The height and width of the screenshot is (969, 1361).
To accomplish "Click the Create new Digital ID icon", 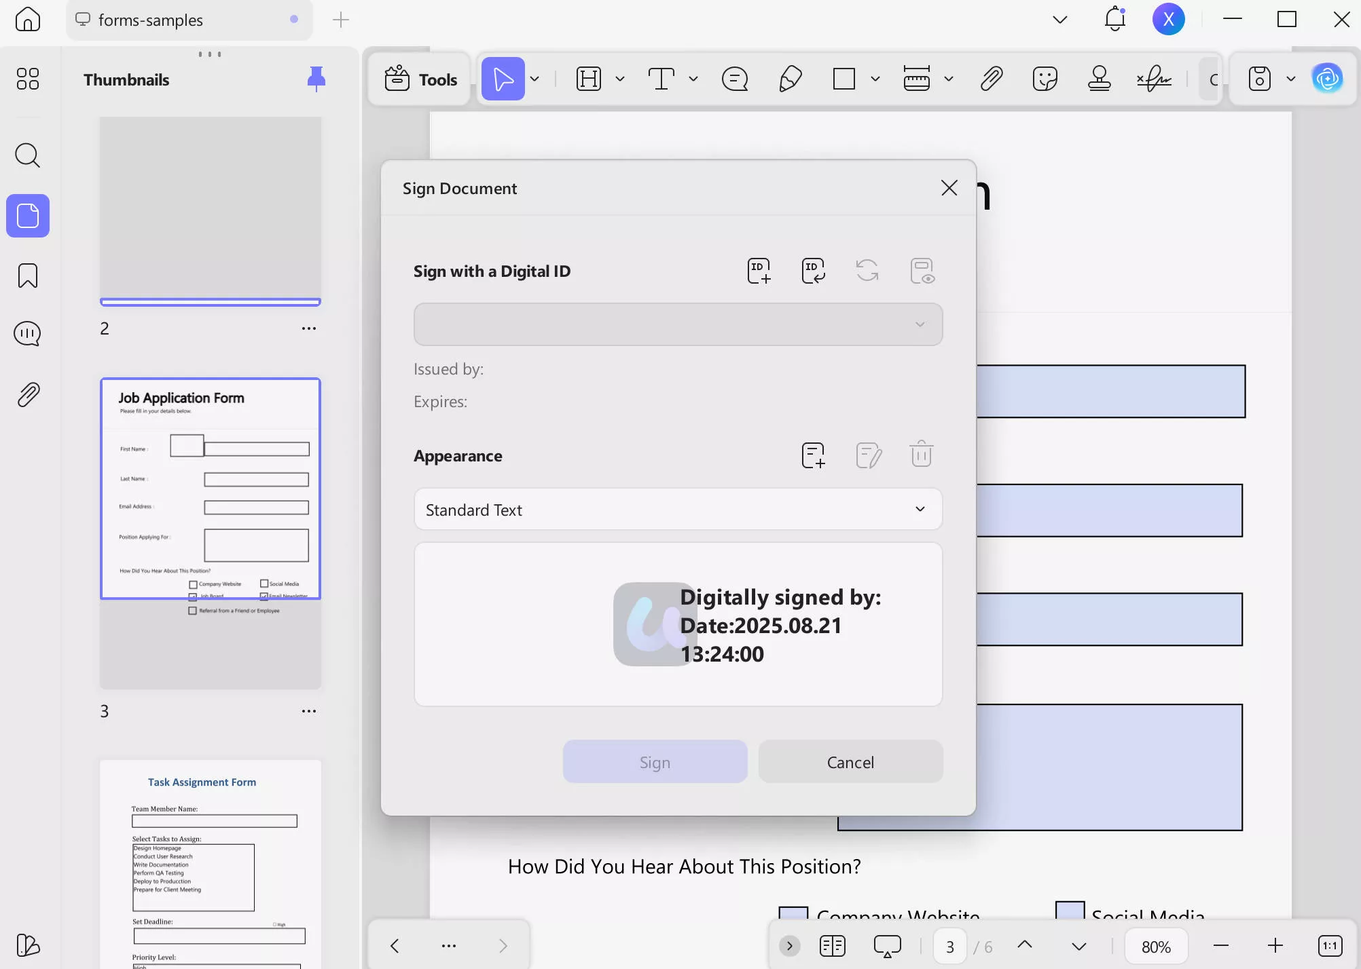I will point(759,270).
